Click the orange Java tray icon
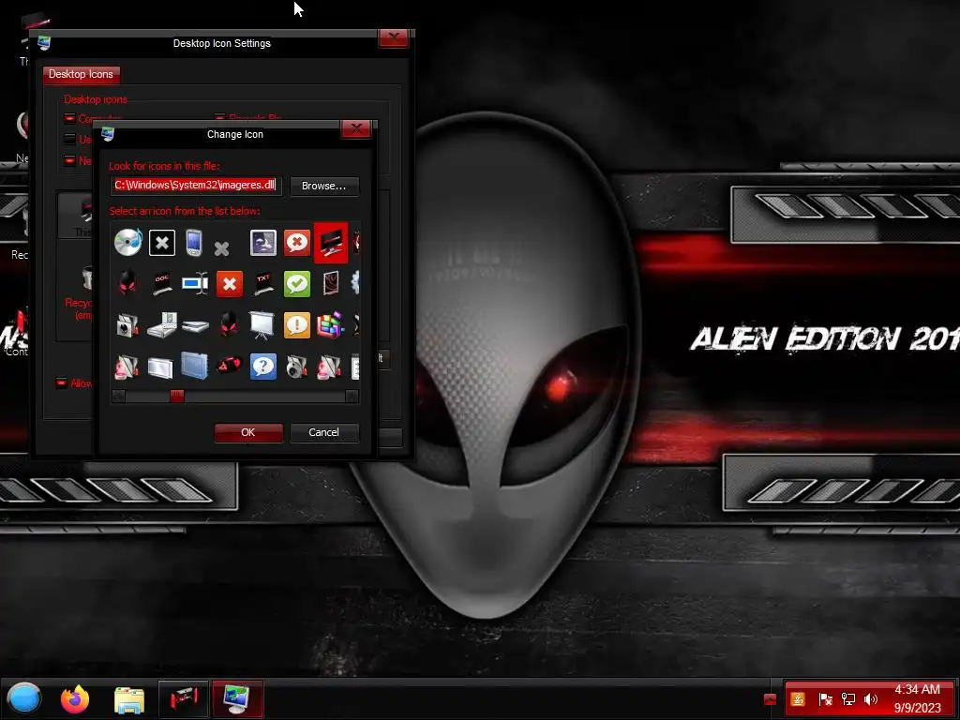 point(798,699)
